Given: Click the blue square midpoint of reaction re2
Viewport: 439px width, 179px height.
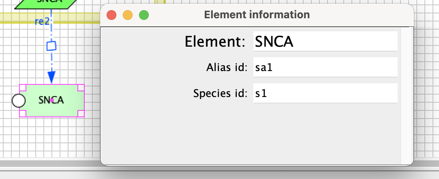Looking at the screenshot, I should point(51,45).
